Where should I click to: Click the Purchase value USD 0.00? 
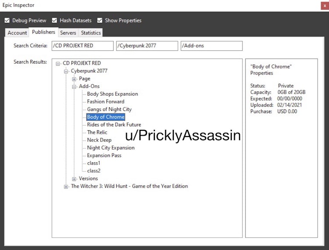(x=287, y=111)
